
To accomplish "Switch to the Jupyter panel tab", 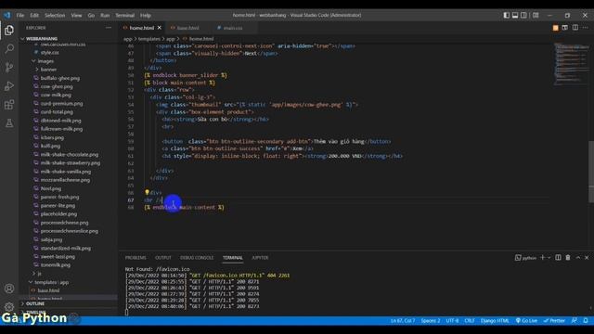I will (x=260, y=258).
